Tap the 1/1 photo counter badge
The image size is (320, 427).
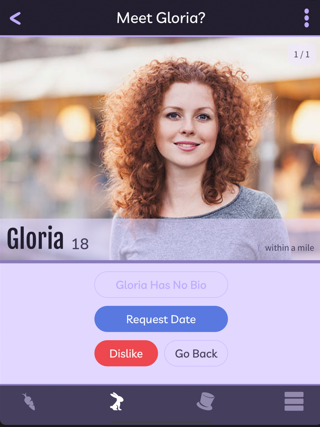click(301, 54)
